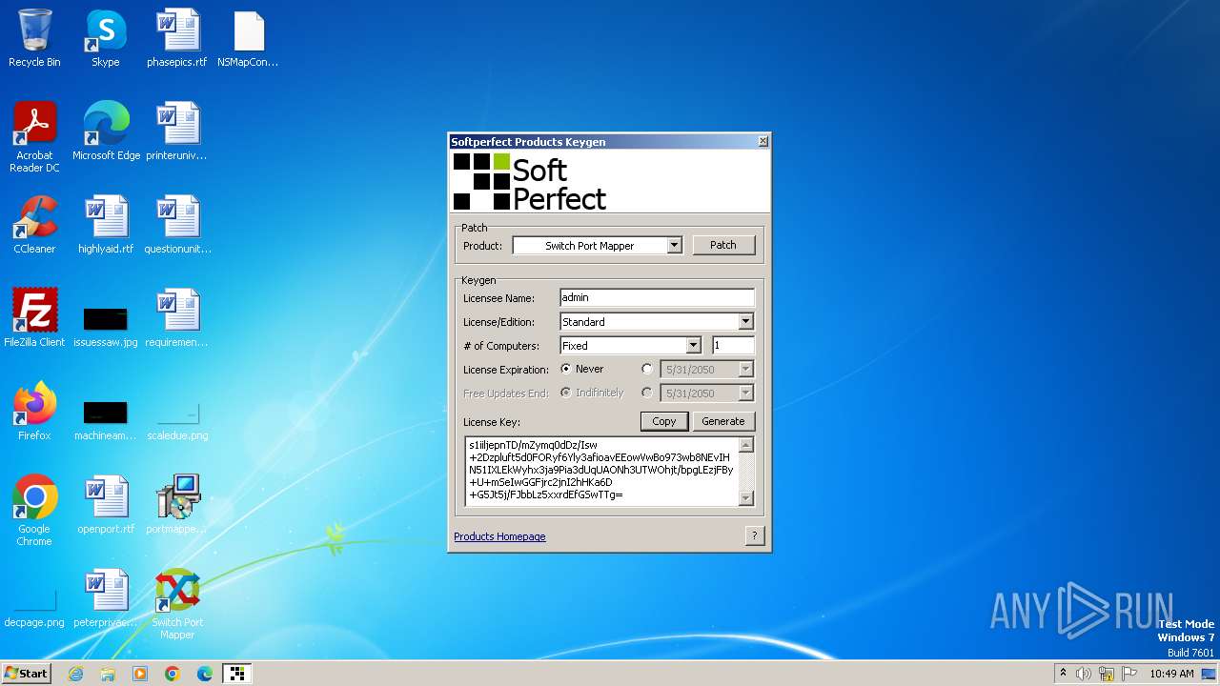This screenshot has width=1220, height=686.
Task: Click the Licensee Name field containing admin
Action: [x=657, y=298]
